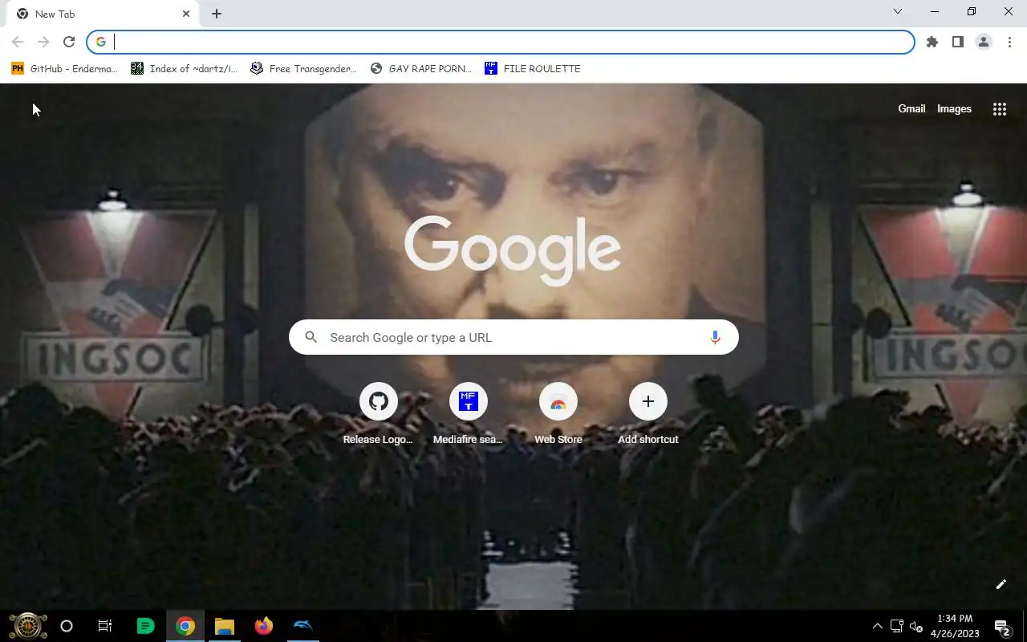Open the GitHub - Enderma... bookmark
Viewport: 1027px width, 642px height.
click(64, 69)
